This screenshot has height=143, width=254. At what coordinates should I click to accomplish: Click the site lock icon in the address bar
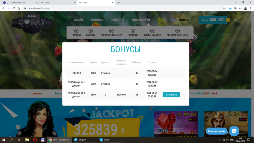coord(25,8)
